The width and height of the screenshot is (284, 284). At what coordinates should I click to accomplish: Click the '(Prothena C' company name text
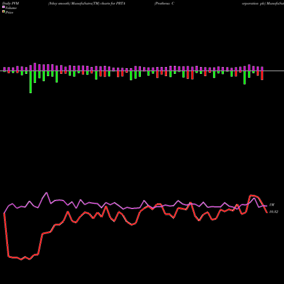pyautogui.click(x=164, y=3)
